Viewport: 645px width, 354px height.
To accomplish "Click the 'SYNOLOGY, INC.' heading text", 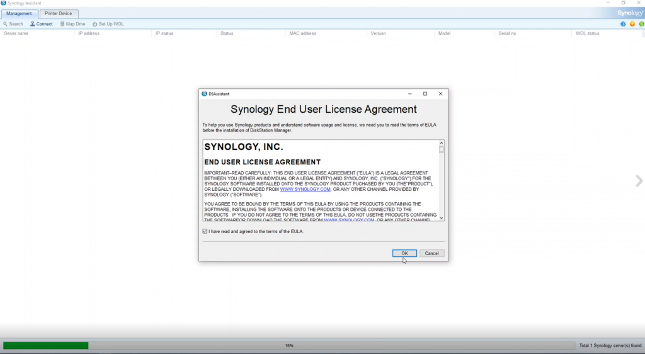I will [x=244, y=147].
